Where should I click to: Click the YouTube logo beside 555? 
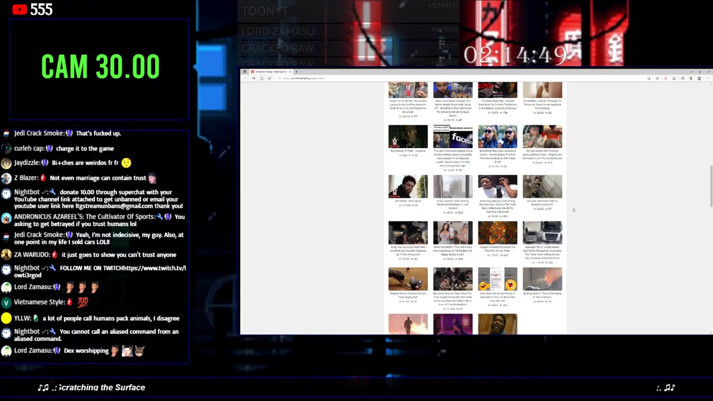[19, 9]
